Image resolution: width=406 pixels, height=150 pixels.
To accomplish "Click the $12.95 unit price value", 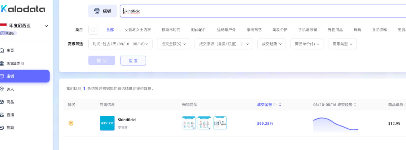I will tap(394, 123).
